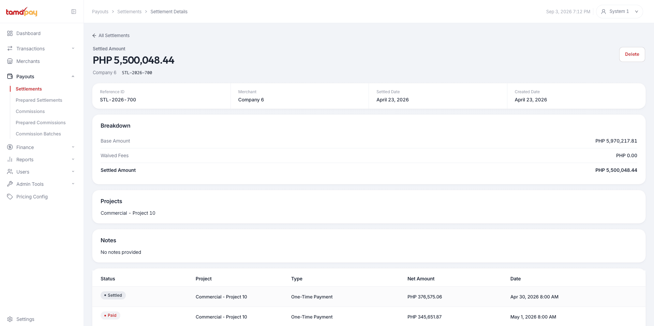This screenshot has height=326, width=654.
Task: Expand the Users menu chevron
Action: pyautogui.click(x=73, y=172)
